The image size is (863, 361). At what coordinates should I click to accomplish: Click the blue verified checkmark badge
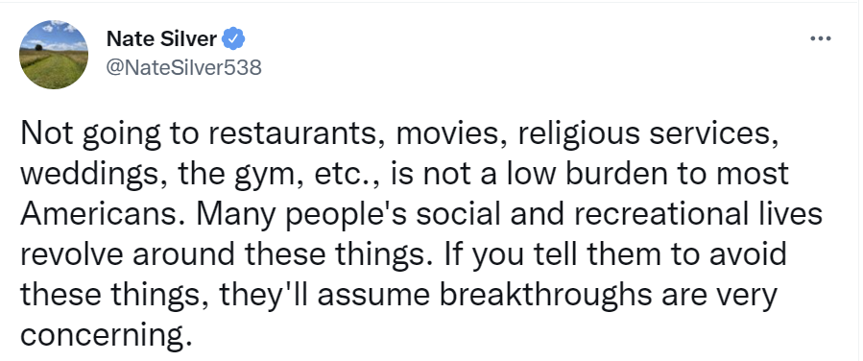click(233, 39)
